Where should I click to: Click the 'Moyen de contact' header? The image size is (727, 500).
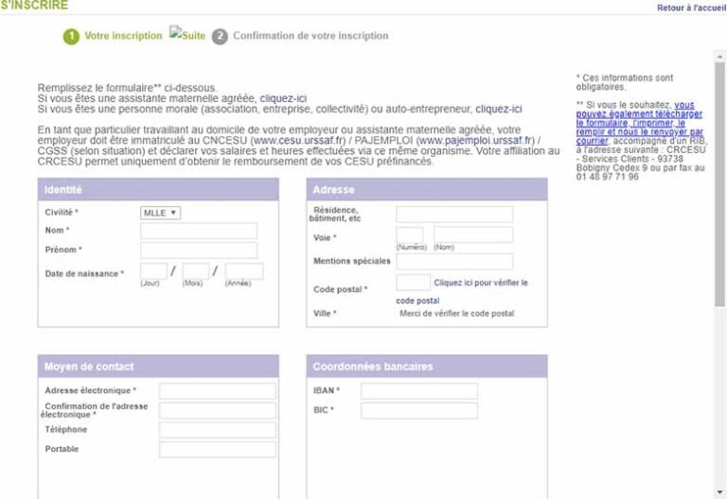click(158, 366)
